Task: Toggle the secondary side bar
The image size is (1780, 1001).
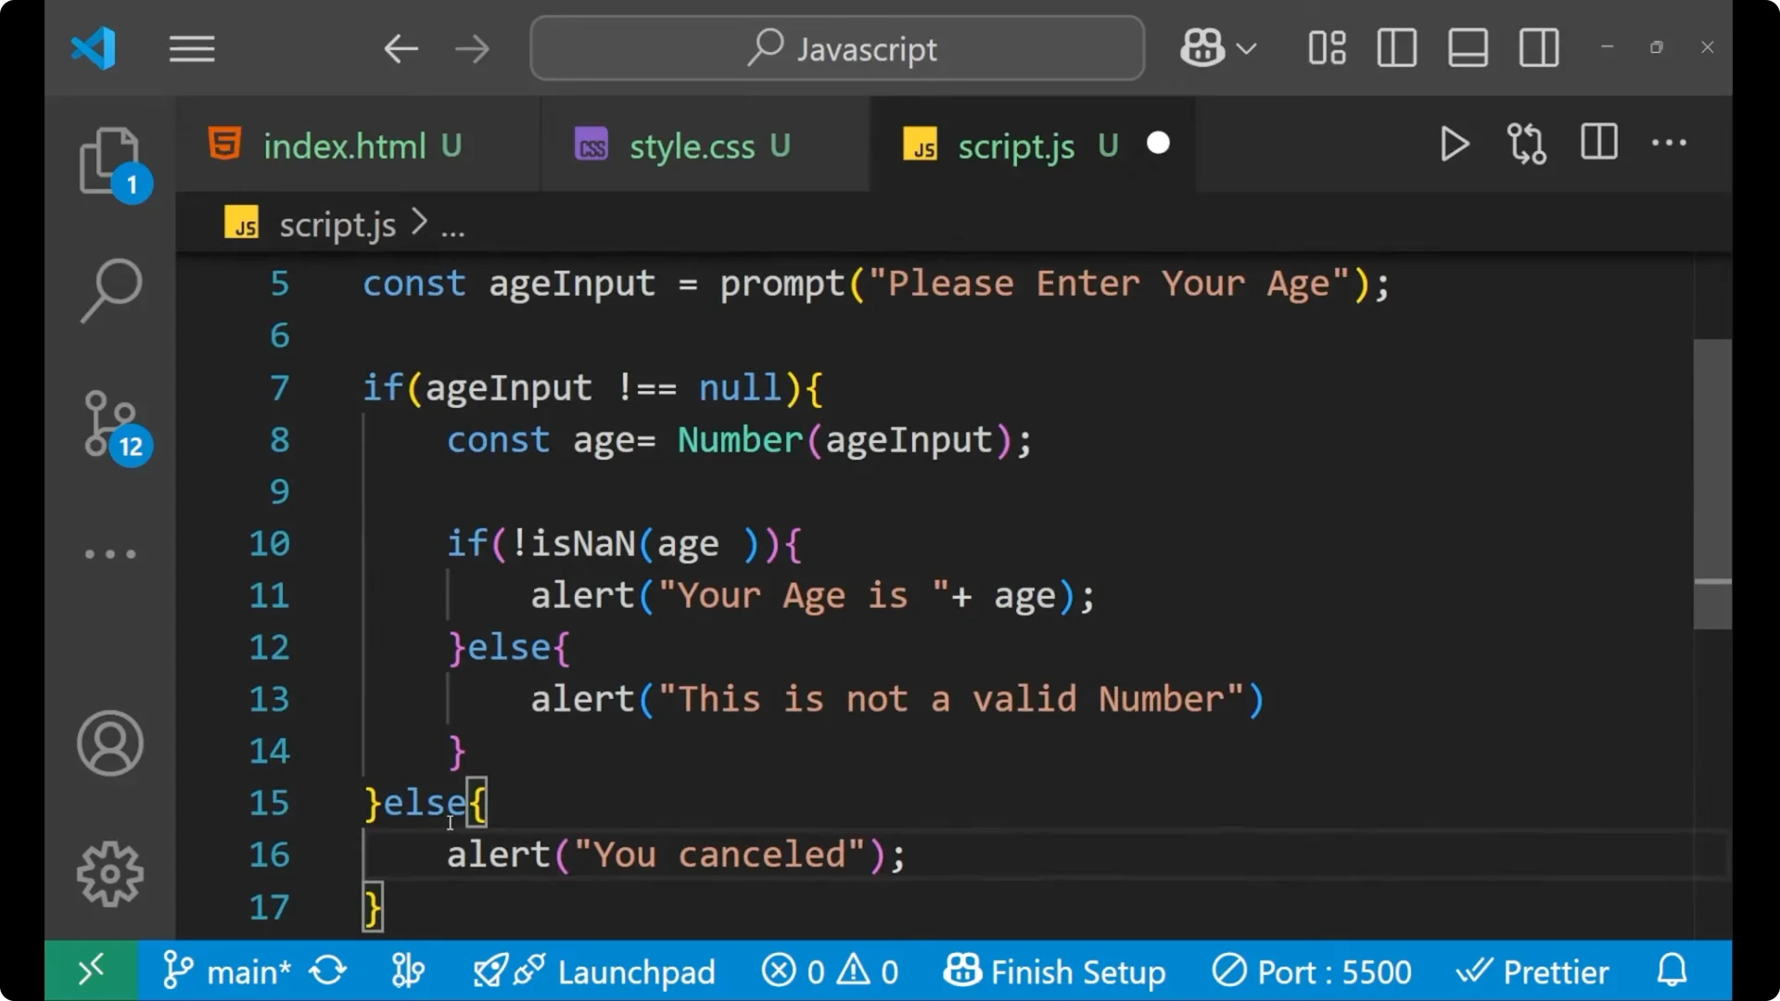Action: point(1538,48)
